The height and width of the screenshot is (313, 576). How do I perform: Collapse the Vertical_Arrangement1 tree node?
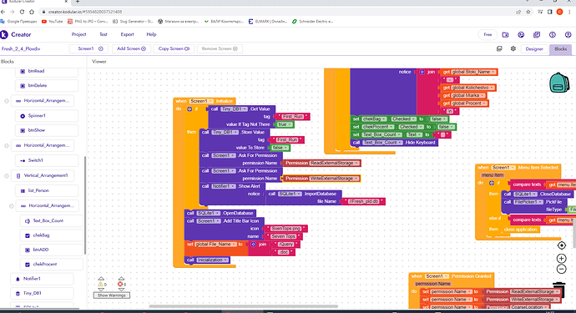(7, 175)
